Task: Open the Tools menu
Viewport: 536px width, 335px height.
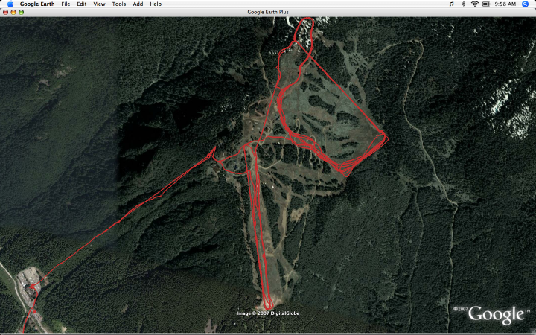Action: pyautogui.click(x=119, y=4)
